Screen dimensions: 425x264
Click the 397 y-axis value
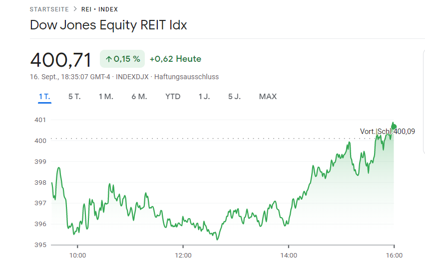coord(40,203)
